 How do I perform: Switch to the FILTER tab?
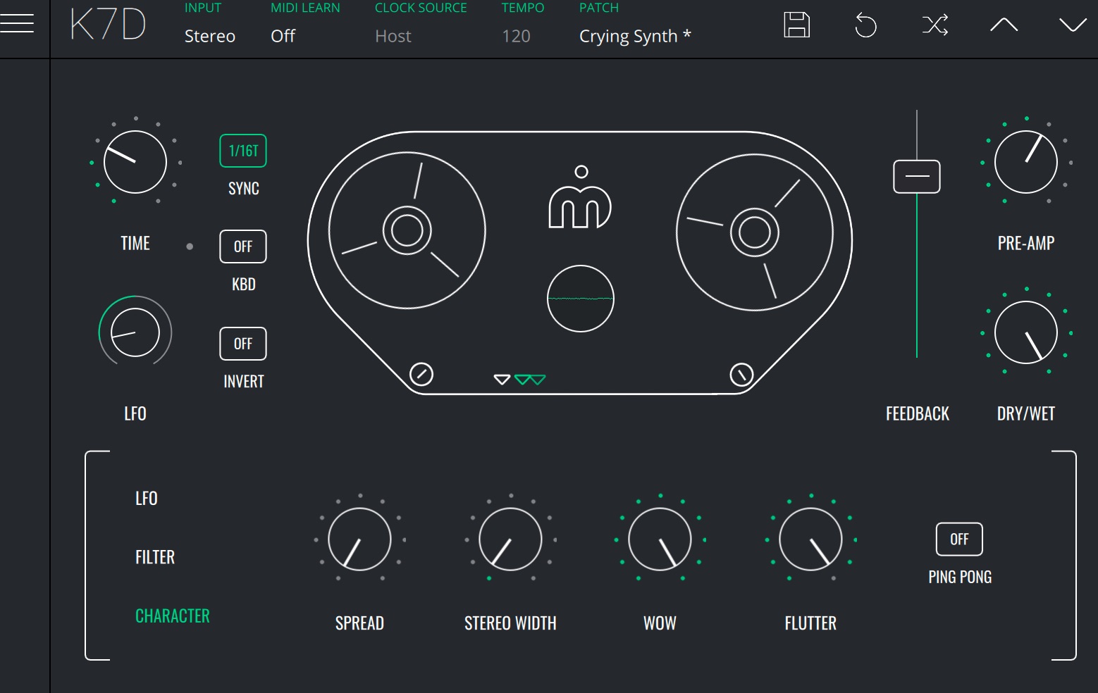[x=155, y=557]
